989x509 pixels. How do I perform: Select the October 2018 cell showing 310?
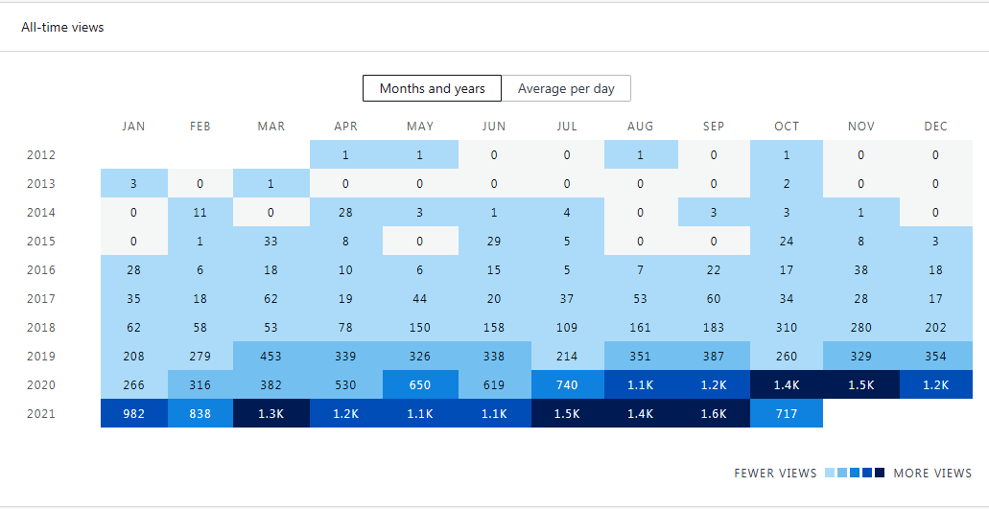pyautogui.click(x=787, y=327)
